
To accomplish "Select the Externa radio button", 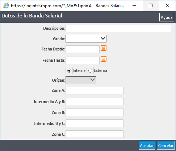I will coord(90,70).
